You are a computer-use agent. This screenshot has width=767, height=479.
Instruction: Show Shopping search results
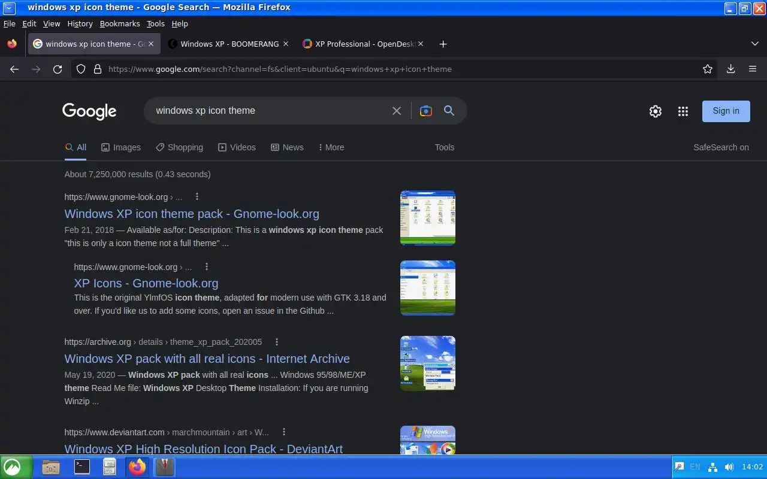click(179, 147)
